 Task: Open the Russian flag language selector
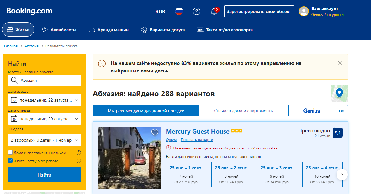click(x=179, y=11)
